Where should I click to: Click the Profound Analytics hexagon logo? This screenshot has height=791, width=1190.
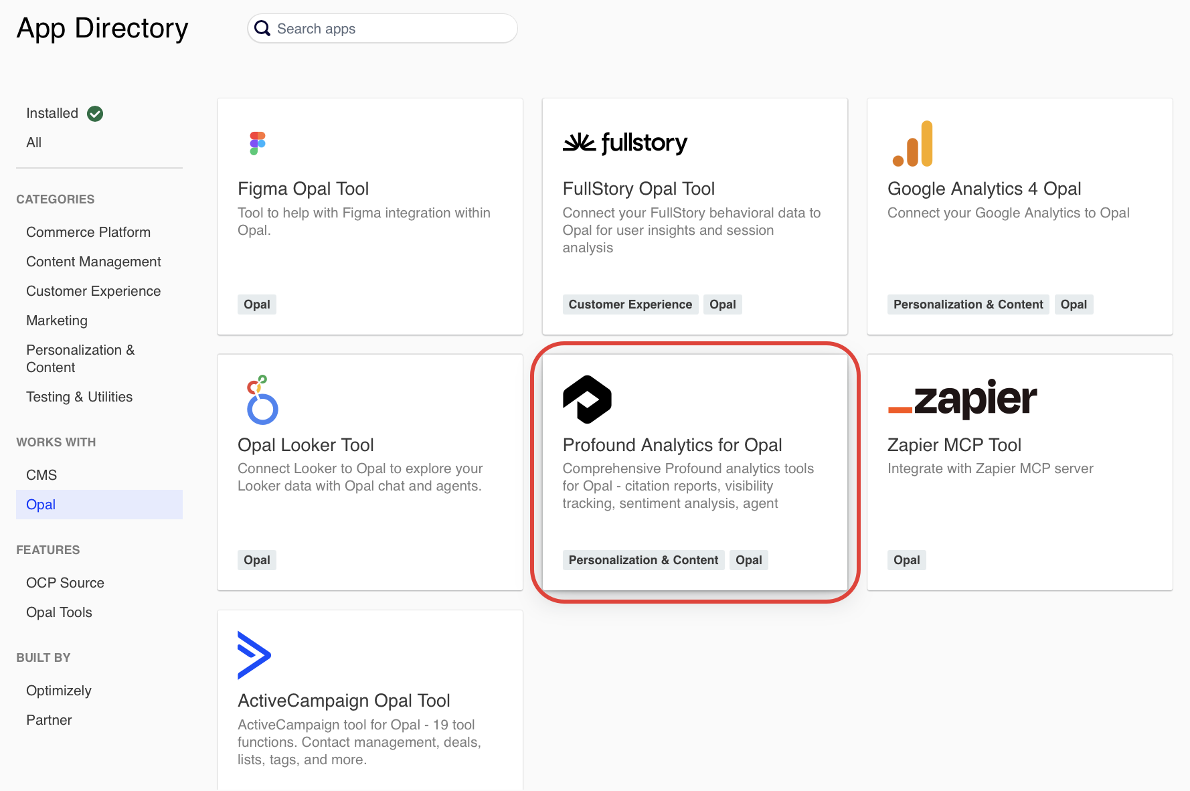(587, 400)
